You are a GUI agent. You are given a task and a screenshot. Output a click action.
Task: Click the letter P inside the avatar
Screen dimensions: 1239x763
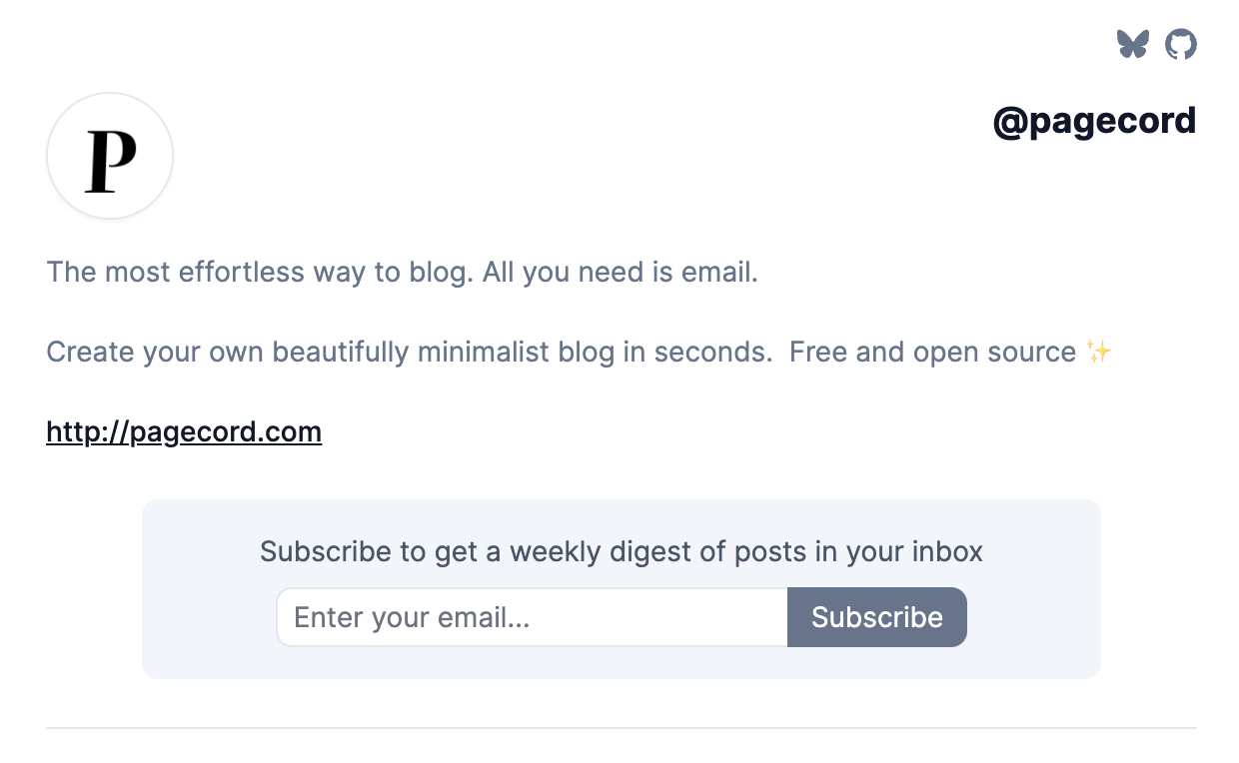tap(110, 161)
